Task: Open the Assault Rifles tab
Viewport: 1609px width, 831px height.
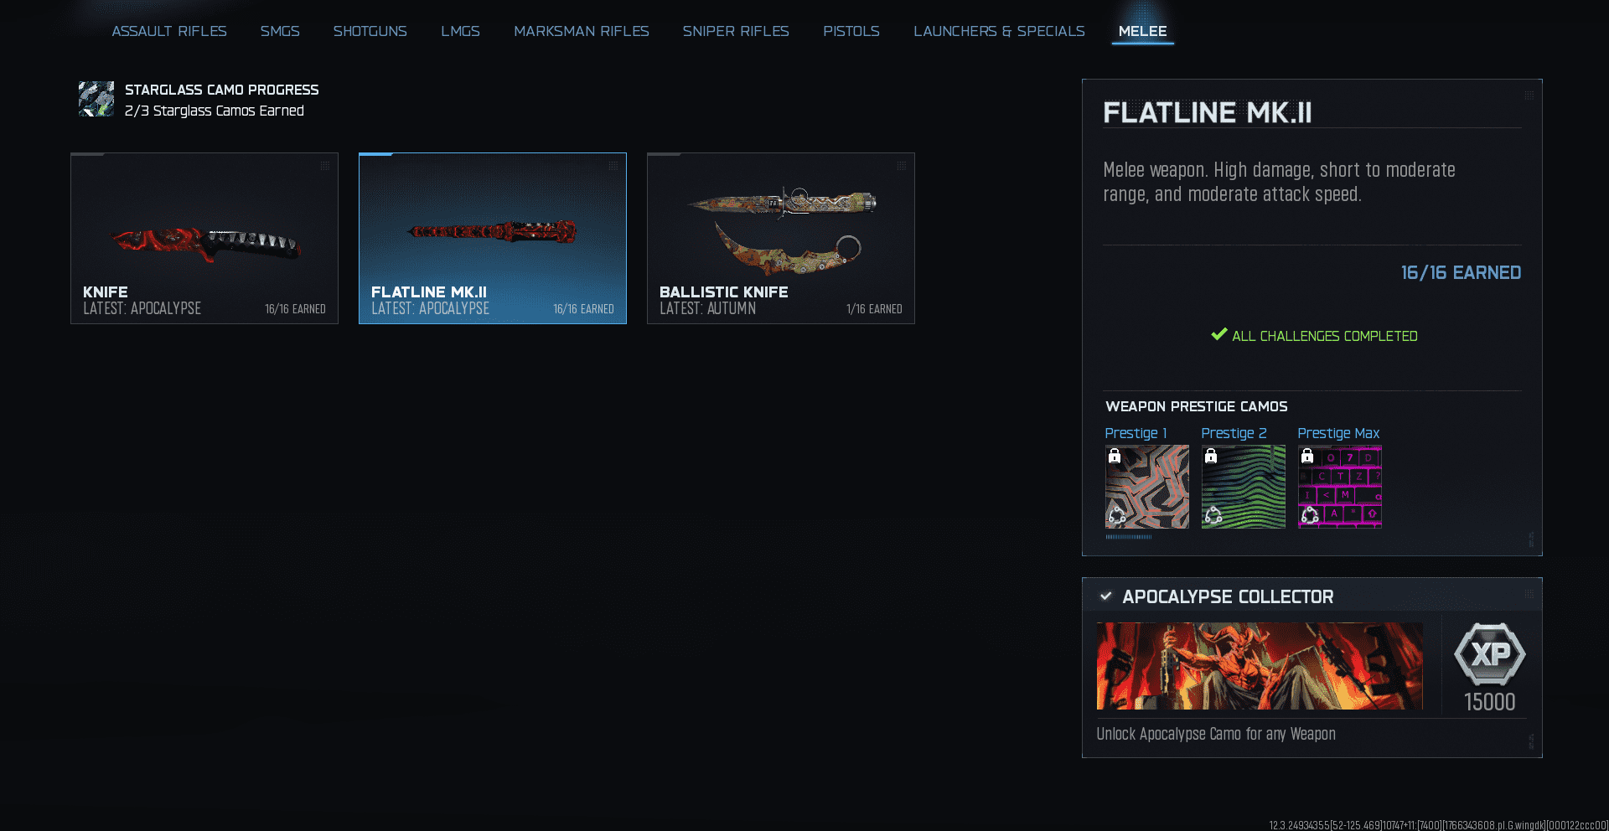Action: pos(169,31)
